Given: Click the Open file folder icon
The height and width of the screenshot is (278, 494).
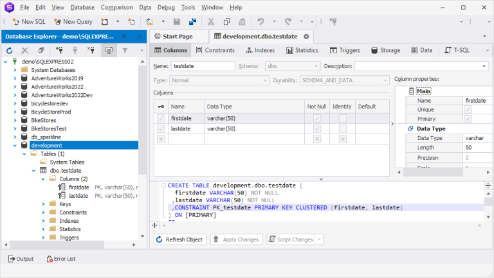Looking at the screenshot, I should (149, 22).
